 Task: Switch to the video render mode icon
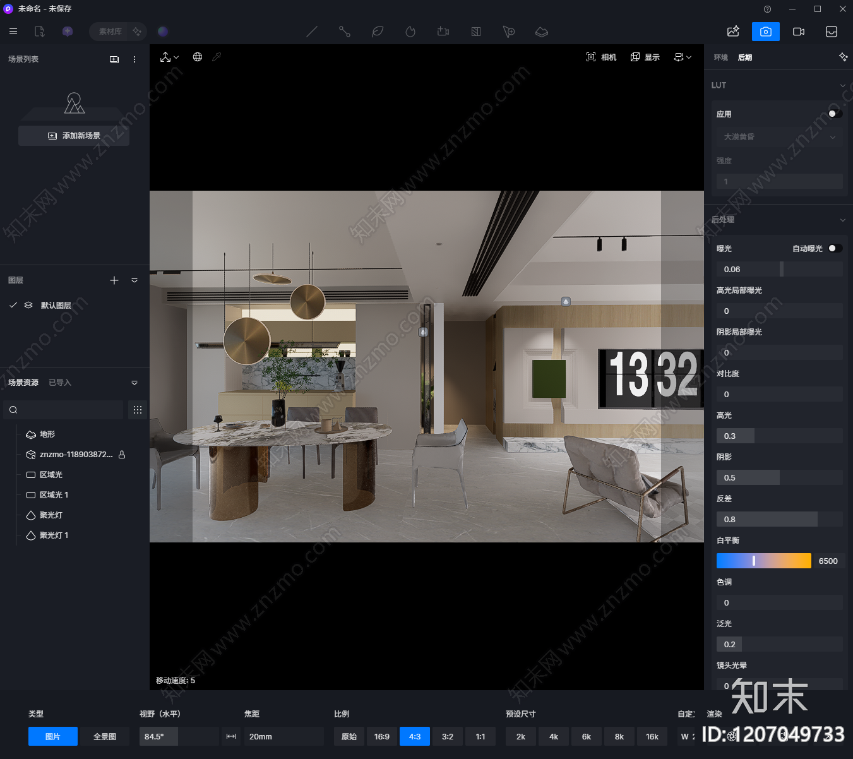[799, 32]
